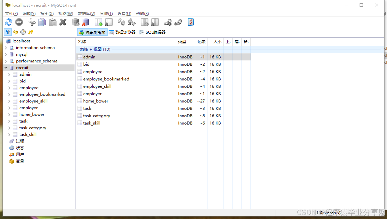Screen dimensions: 387x219
Task: Select task_category row in object list
Action: pos(163,116)
